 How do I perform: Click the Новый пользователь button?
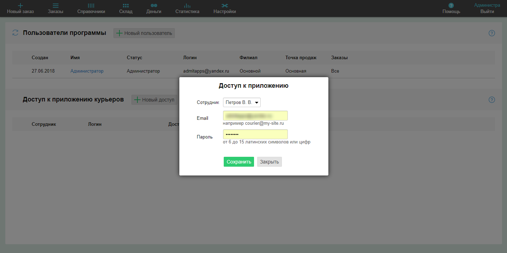[144, 33]
